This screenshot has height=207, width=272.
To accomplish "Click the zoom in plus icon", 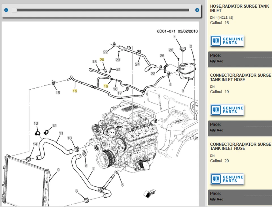I will tap(197, 10).
